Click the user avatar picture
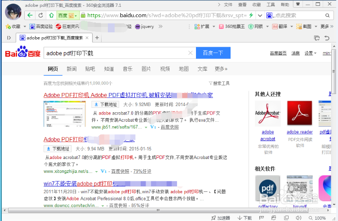 click(x=13, y=12)
